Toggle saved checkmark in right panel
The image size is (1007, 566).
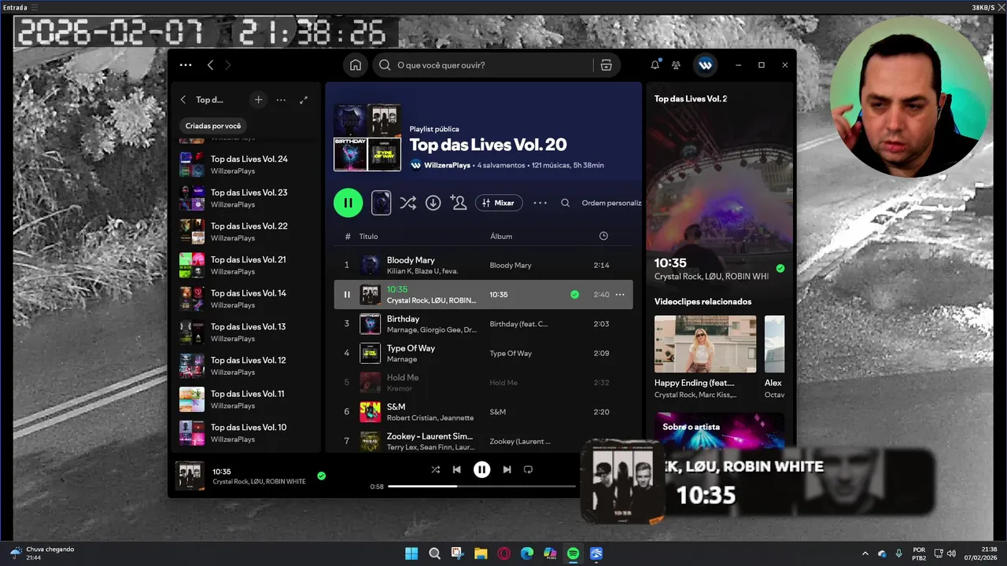click(780, 268)
